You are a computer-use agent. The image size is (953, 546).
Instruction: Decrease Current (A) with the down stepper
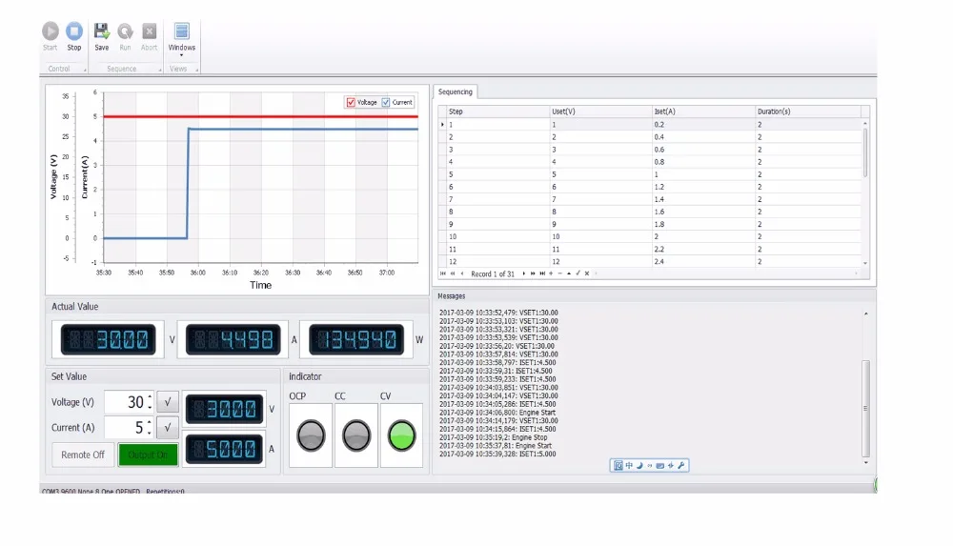point(150,433)
